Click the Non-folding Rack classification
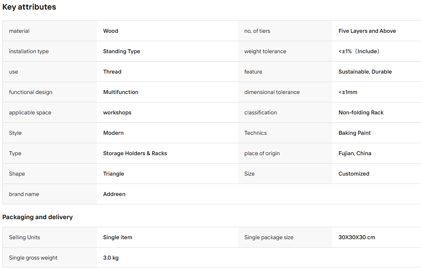 (361, 112)
